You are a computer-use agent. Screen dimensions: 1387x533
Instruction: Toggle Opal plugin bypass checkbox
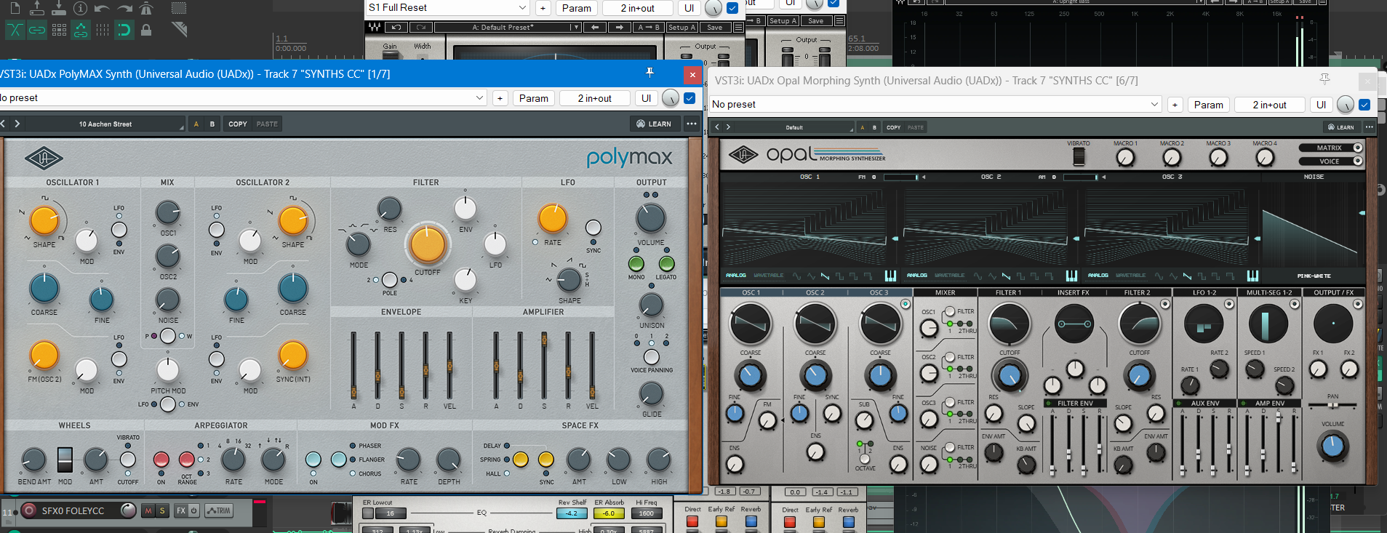pos(1364,105)
